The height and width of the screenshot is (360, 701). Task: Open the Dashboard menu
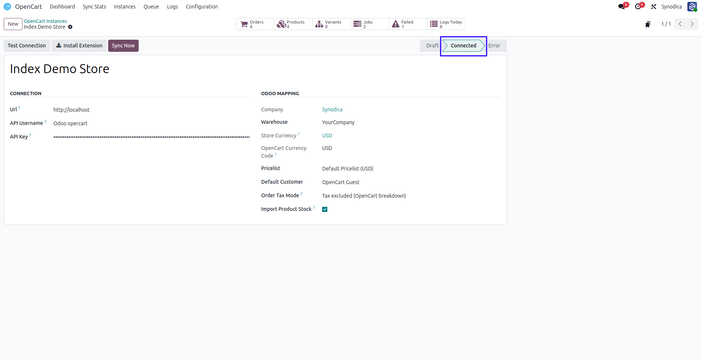62,7
